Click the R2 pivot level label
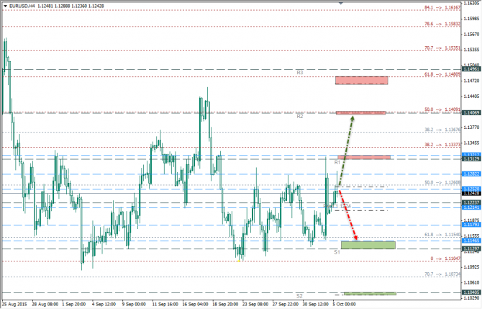Image resolution: width=482 pixels, height=309 pixels. 300,117
